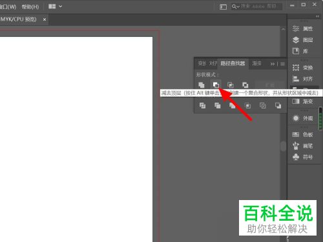323x242 pixels.
Task: Click the vertical scrollbar up arrow
Action: pos(284,29)
